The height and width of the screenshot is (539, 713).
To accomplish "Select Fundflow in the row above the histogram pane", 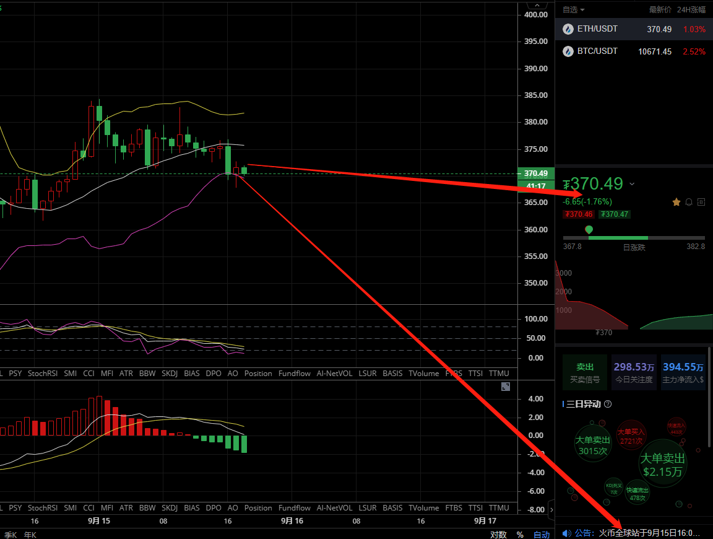I will point(294,374).
